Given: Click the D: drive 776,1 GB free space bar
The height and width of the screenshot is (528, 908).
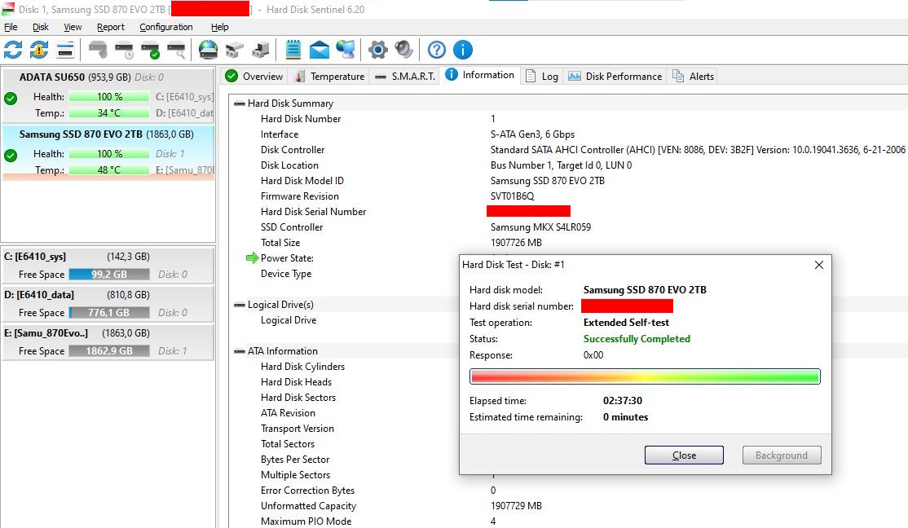Looking at the screenshot, I should tap(109, 313).
